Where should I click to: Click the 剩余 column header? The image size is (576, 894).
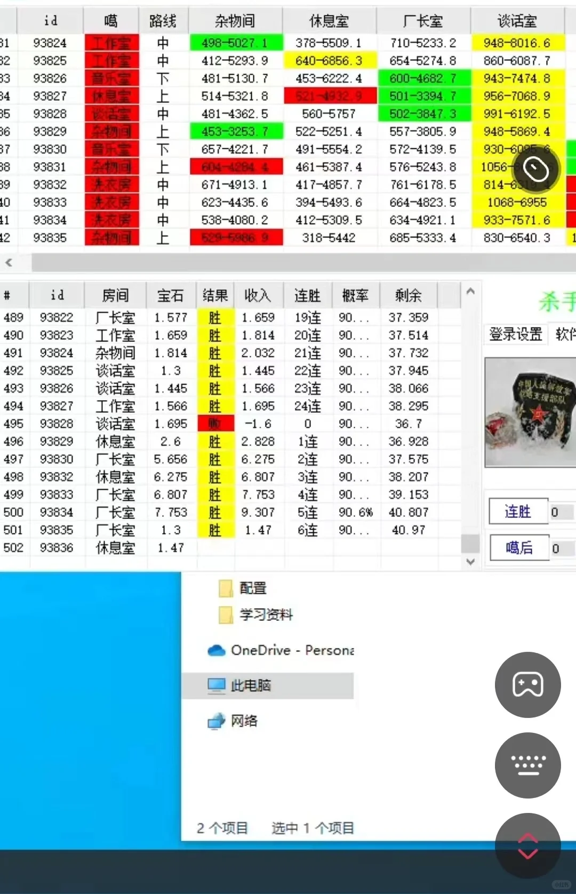[x=409, y=295]
